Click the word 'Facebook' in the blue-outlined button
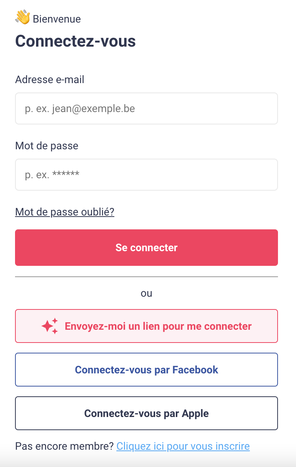This screenshot has height=467, width=296. 195,370
